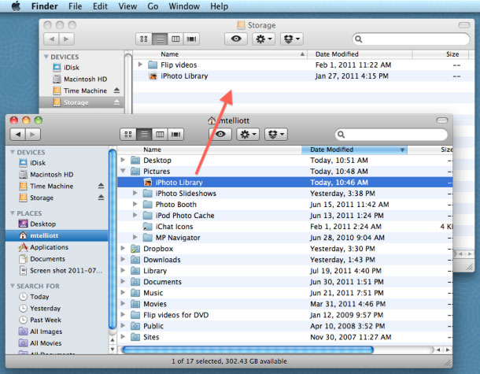Image resolution: width=480 pixels, height=374 pixels.
Task: Switch mtelliott window to Cover Flow view
Action: (x=175, y=134)
